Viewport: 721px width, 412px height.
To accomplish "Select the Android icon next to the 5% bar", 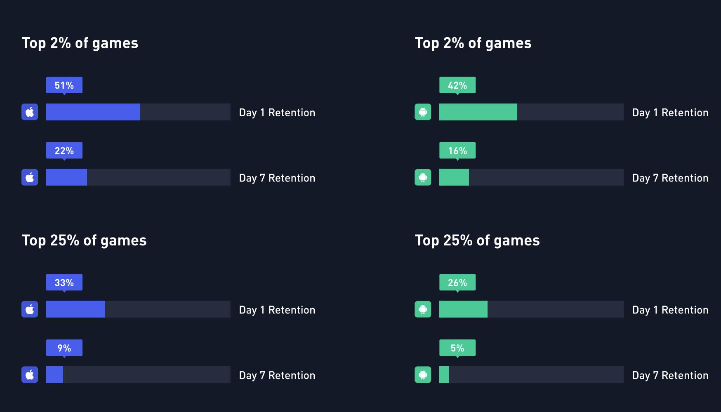I will pyautogui.click(x=423, y=374).
